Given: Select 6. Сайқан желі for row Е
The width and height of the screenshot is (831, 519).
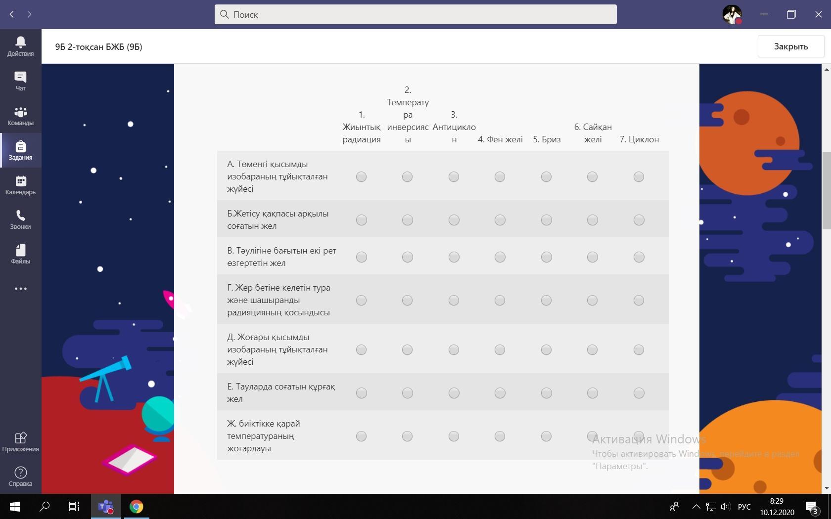Looking at the screenshot, I should coord(592,393).
